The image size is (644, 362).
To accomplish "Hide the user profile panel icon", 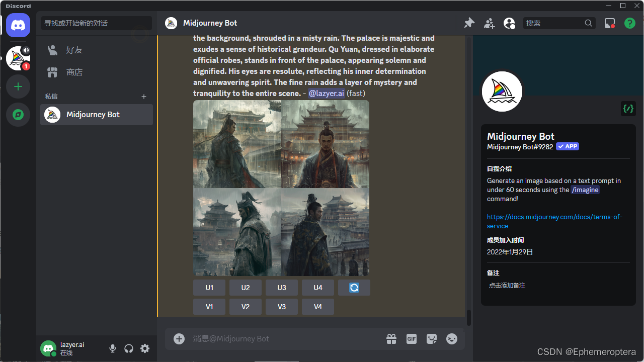I will (x=509, y=23).
